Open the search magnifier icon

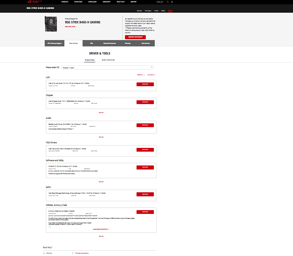[168, 2]
